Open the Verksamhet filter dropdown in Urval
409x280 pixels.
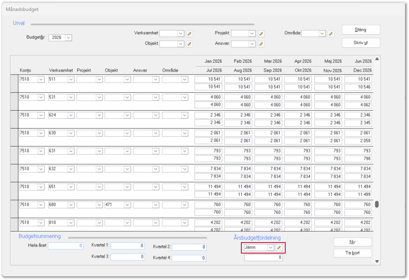pyautogui.click(x=181, y=34)
